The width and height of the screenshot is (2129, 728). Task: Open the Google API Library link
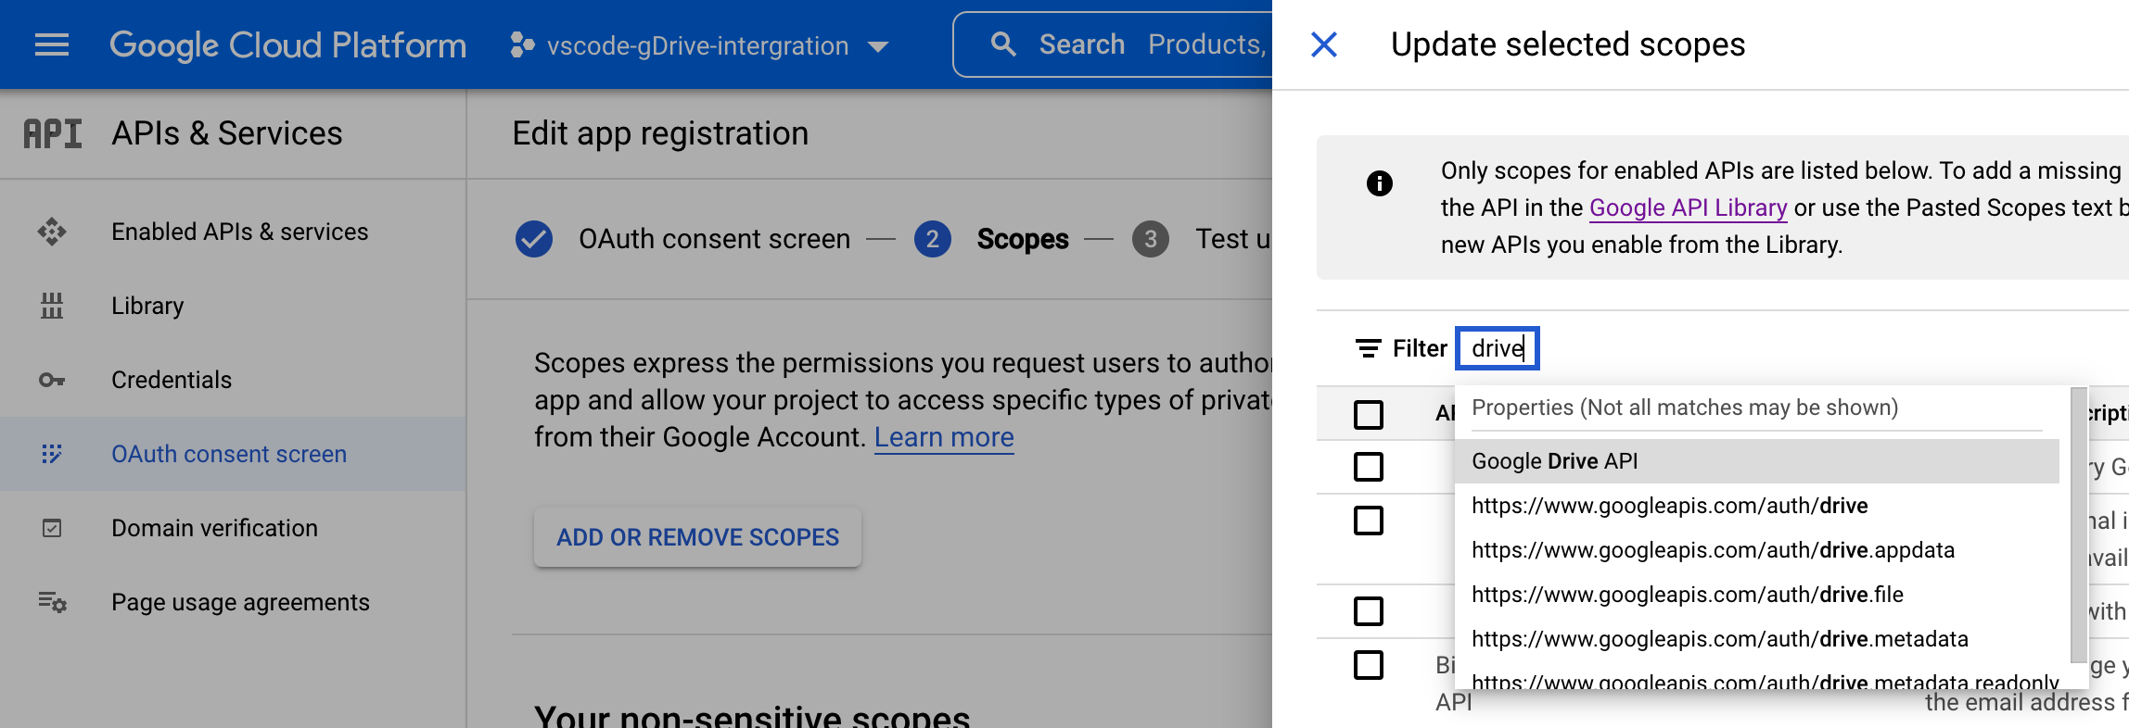(1688, 207)
